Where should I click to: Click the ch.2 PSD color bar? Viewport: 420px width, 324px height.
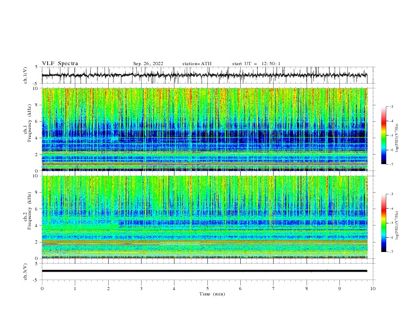(x=384, y=223)
